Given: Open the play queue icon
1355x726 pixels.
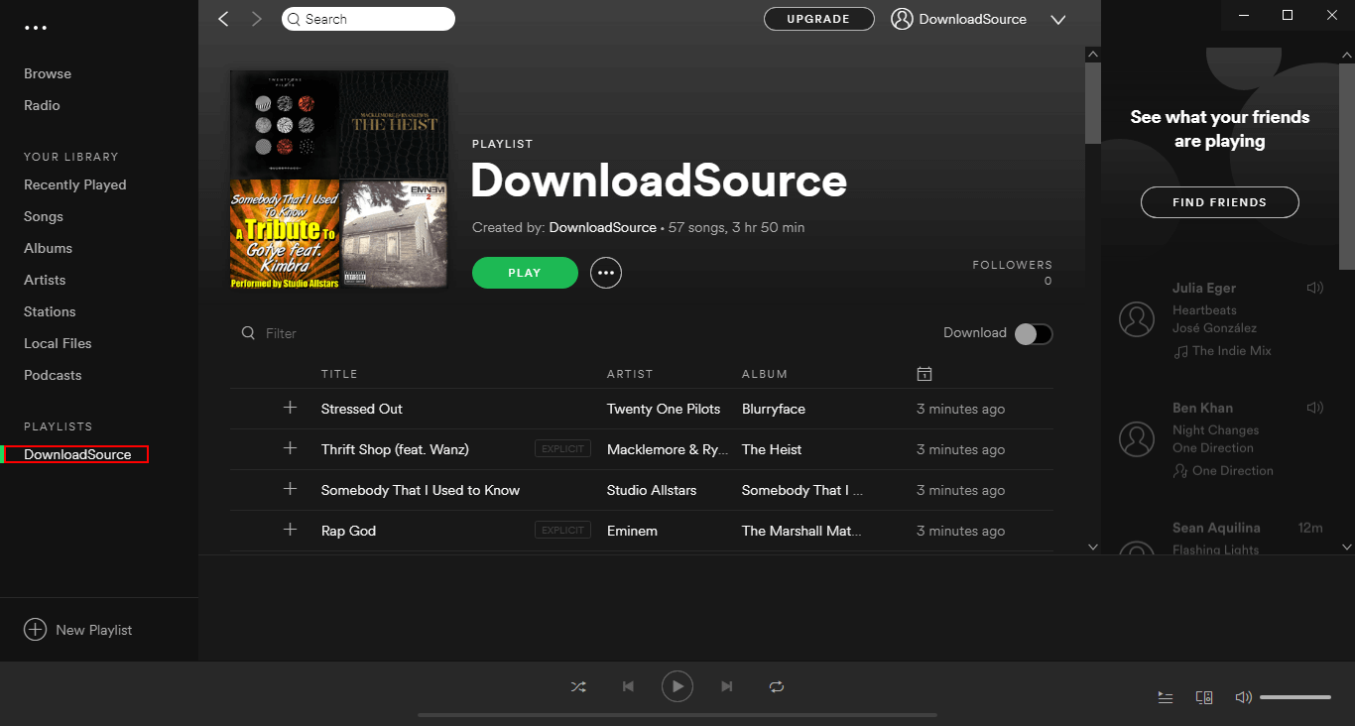Looking at the screenshot, I should point(1166,697).
